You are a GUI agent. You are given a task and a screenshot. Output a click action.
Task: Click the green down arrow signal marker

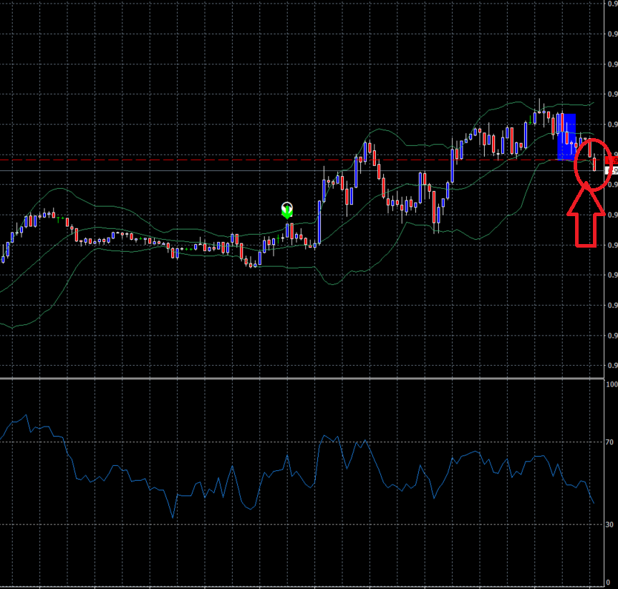[287, 210]
